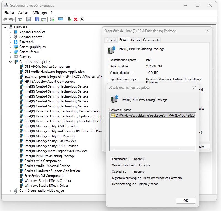The height and width of the screenshot is (211, 221).
Task: Expand the Cartes graphiques category
Action: pos(10,47)
